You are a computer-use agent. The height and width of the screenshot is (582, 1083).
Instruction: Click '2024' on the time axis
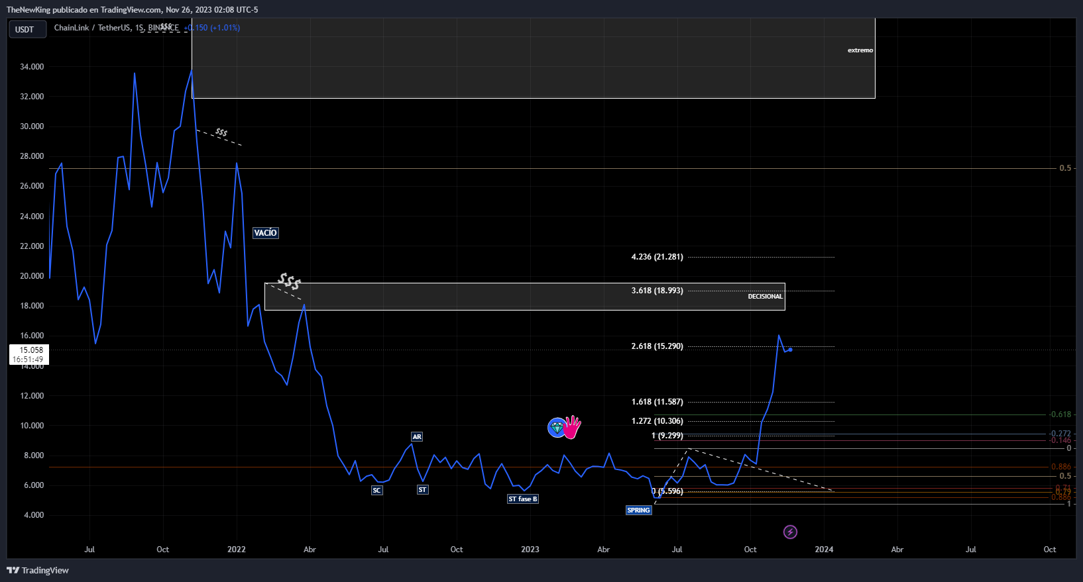point(824,550)
